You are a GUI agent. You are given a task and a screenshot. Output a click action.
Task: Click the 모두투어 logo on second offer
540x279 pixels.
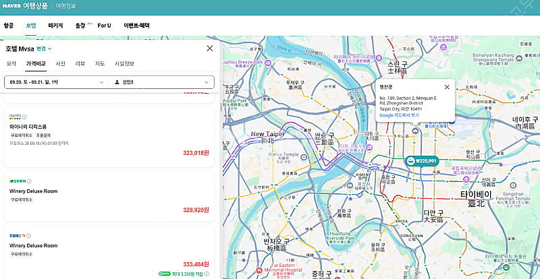pyautogui.click(x=18, y=181)
